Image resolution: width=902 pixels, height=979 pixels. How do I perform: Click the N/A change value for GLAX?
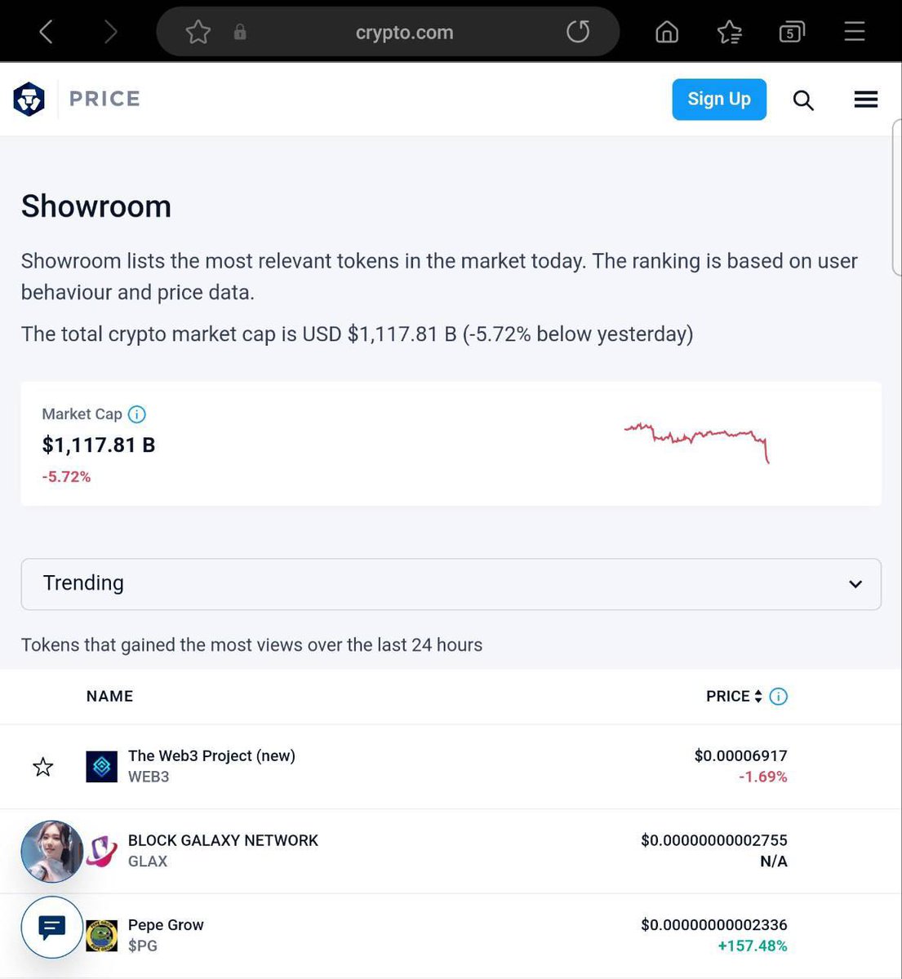click(773, 862)
